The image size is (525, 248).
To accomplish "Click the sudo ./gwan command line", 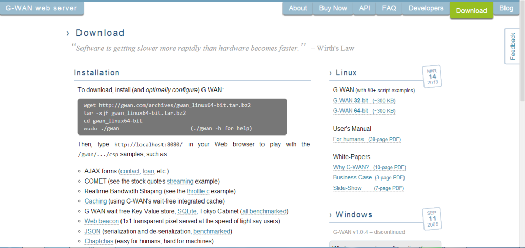I will pos(102,128).
